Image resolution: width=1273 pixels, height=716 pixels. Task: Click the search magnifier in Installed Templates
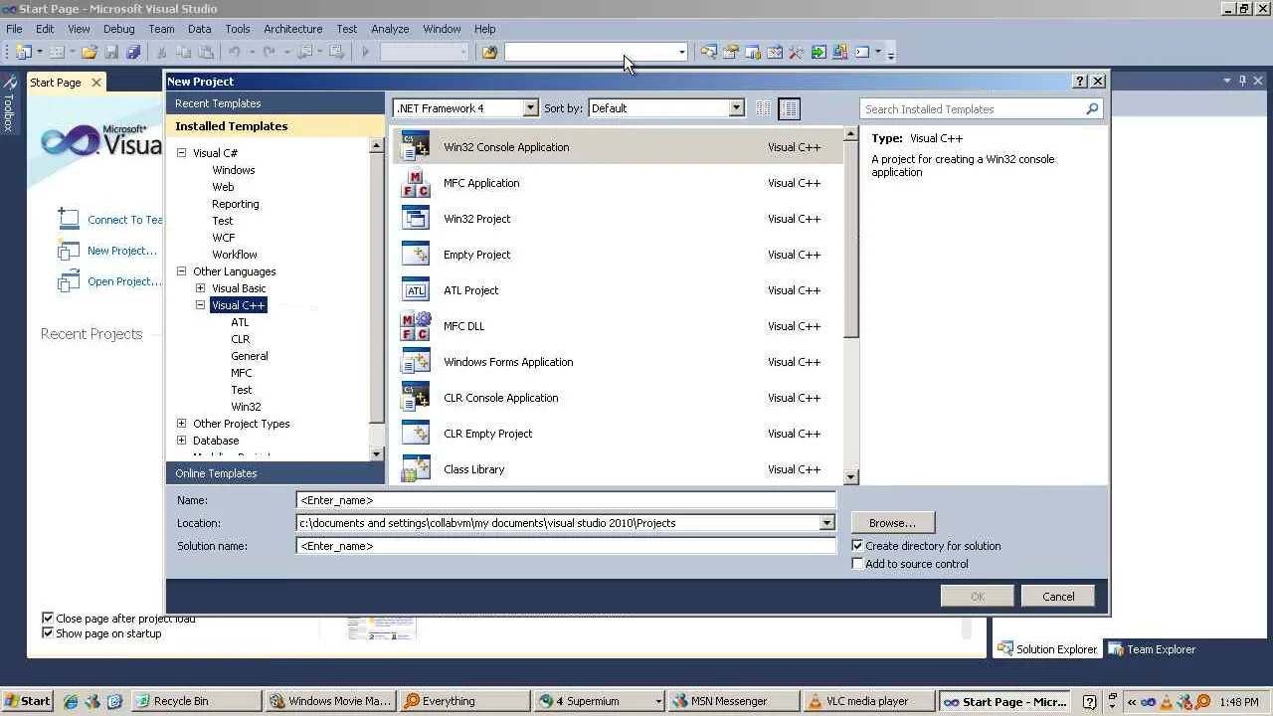coord(1092,109)
